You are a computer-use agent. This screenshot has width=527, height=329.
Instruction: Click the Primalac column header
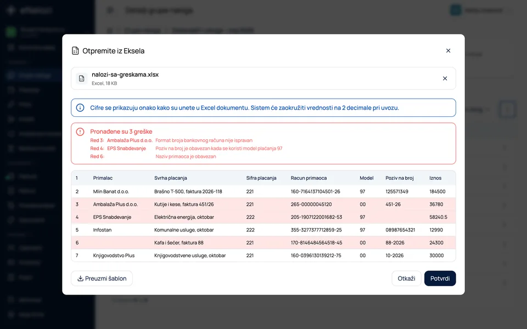tap(103, 178)
